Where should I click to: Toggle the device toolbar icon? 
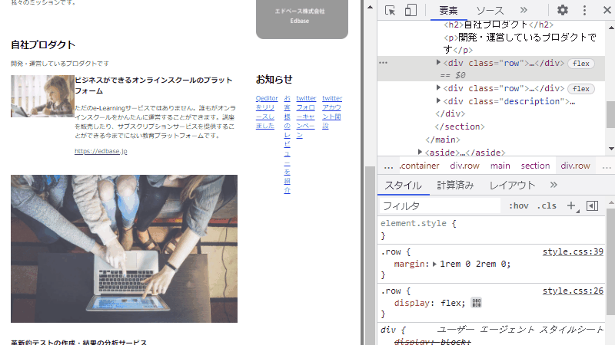click(x=411, y=10)
